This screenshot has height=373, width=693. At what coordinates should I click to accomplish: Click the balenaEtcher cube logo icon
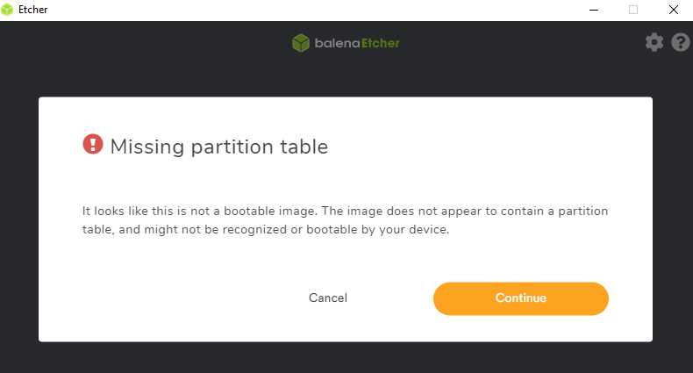[x=301, y=43]
